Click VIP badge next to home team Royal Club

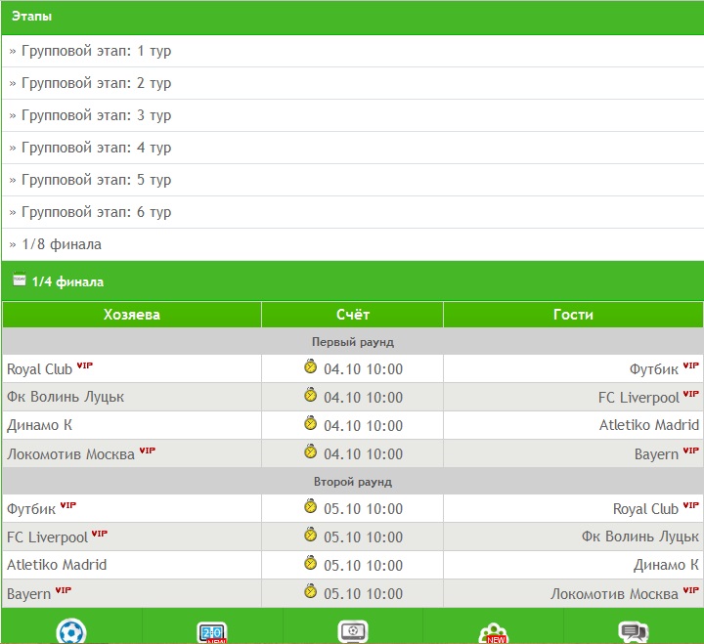pyautogui.click(x=85, y=365)
